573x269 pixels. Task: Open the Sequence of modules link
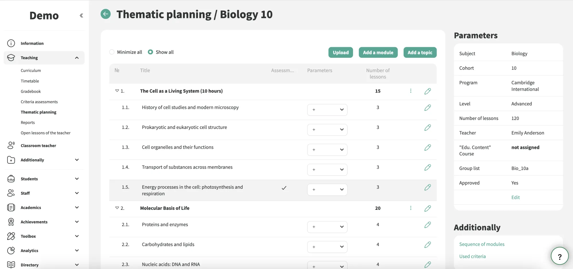(482, 244)
